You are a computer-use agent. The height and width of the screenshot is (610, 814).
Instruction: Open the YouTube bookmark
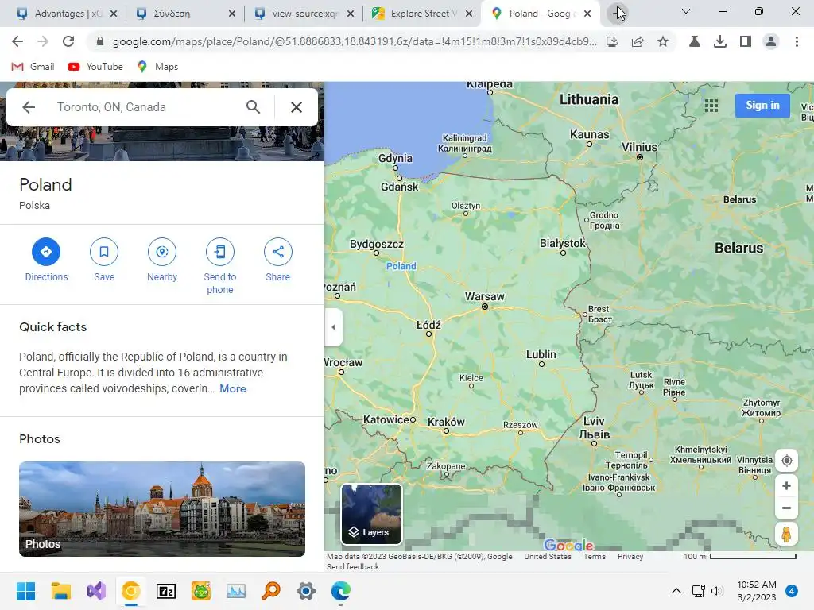95,67
